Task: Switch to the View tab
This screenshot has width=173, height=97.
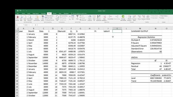Action: [60, 13]
